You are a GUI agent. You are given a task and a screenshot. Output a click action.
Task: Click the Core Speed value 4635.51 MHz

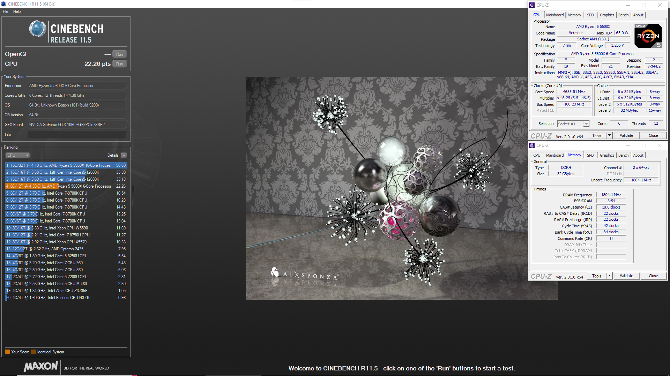click(x=574, y=92)
